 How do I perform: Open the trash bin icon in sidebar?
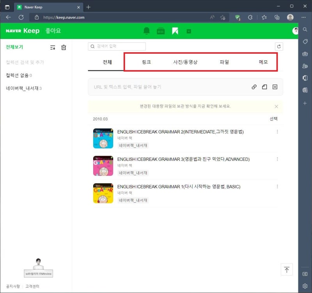click(64, 47)
